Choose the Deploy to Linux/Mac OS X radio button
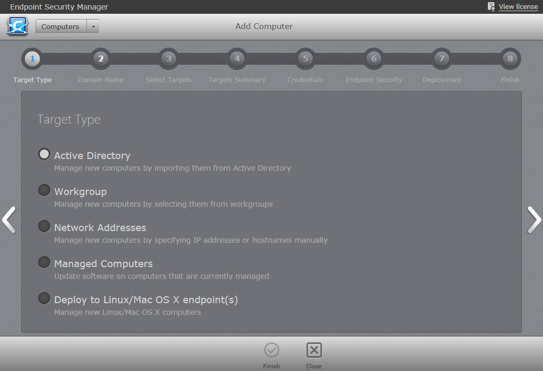The width and height of the screenshot is (543, 371). (x=45, y=298)
